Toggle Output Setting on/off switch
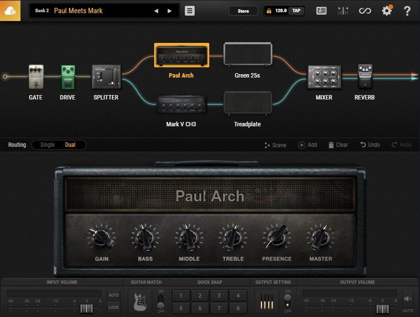Viewport: 420px width, 317px height. 287,301
